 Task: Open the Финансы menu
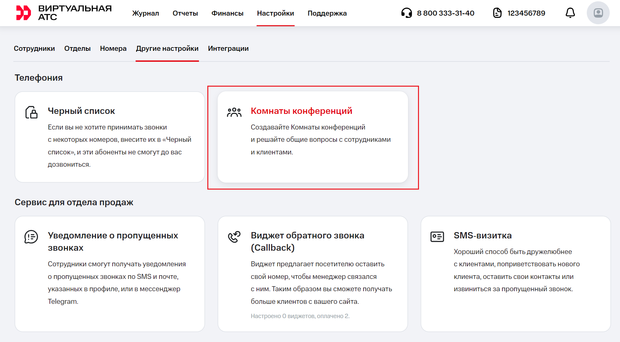point(227,13)
